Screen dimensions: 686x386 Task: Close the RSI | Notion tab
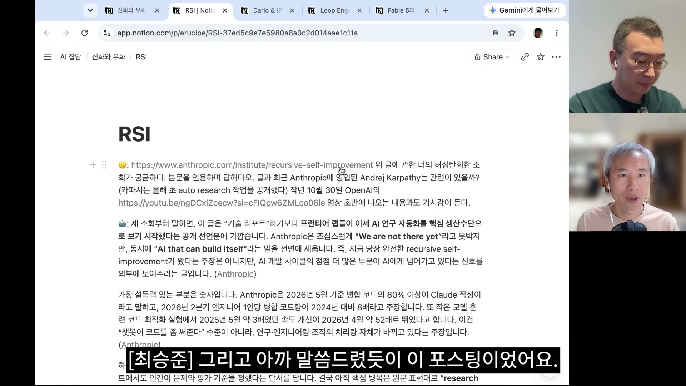pyautogui.click(x=225, y=11)
